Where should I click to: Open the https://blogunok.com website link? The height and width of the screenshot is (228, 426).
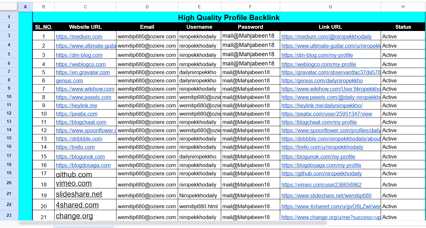pos(80,156)
